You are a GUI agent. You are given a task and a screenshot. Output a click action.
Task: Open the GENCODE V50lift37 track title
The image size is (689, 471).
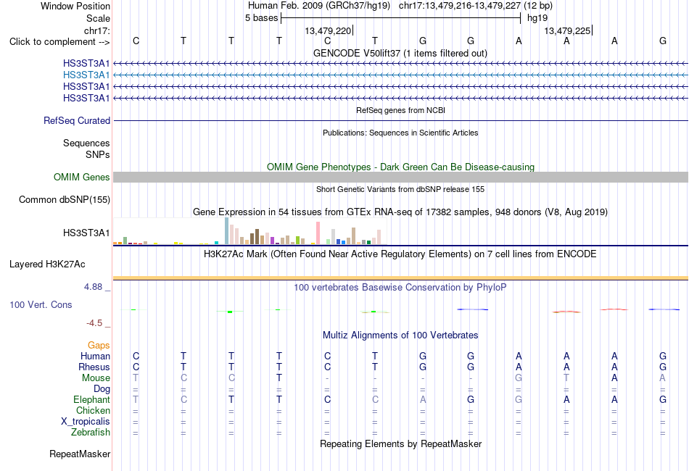tap(400, 53)
